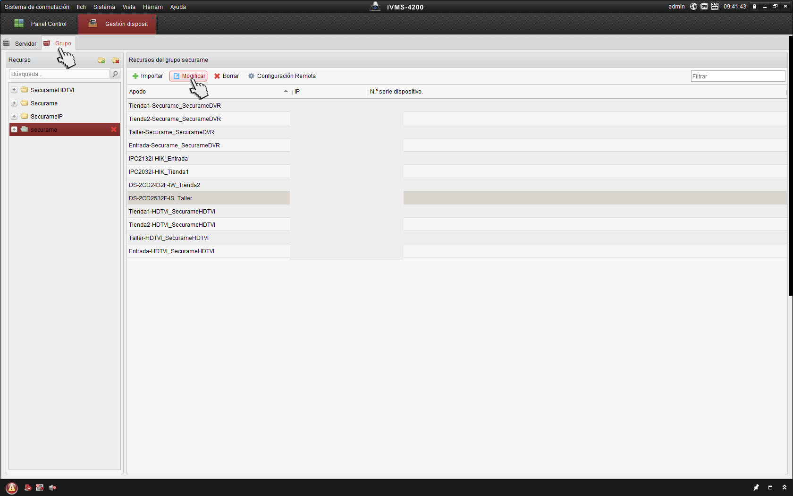The height and width of the screenshot is (496, 793).
Task: Click the Modificar button
Action: (x=189, y=76)
